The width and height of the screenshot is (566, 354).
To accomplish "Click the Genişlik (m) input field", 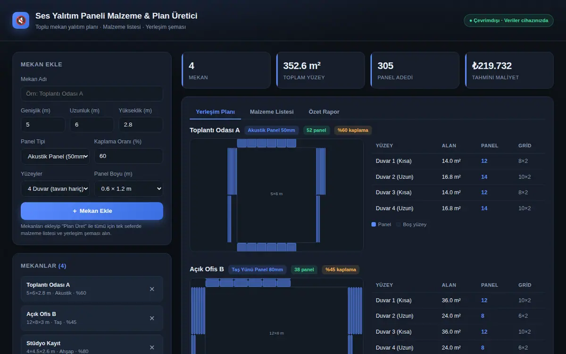I will click(x=43, y=125).
